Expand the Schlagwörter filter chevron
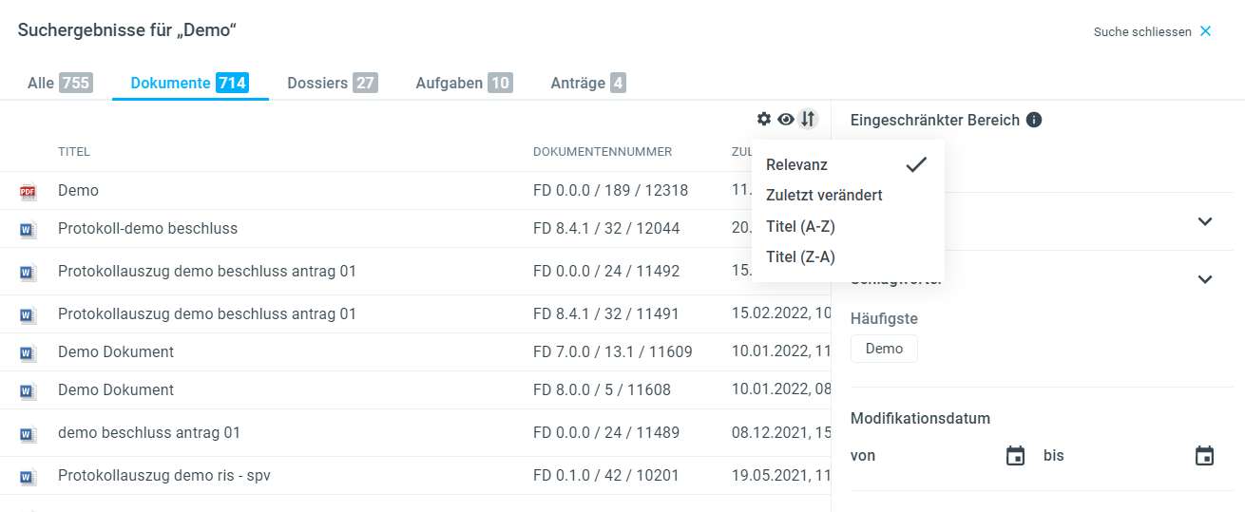Viewport: 1245px width, 512px height. [1204, 279]
